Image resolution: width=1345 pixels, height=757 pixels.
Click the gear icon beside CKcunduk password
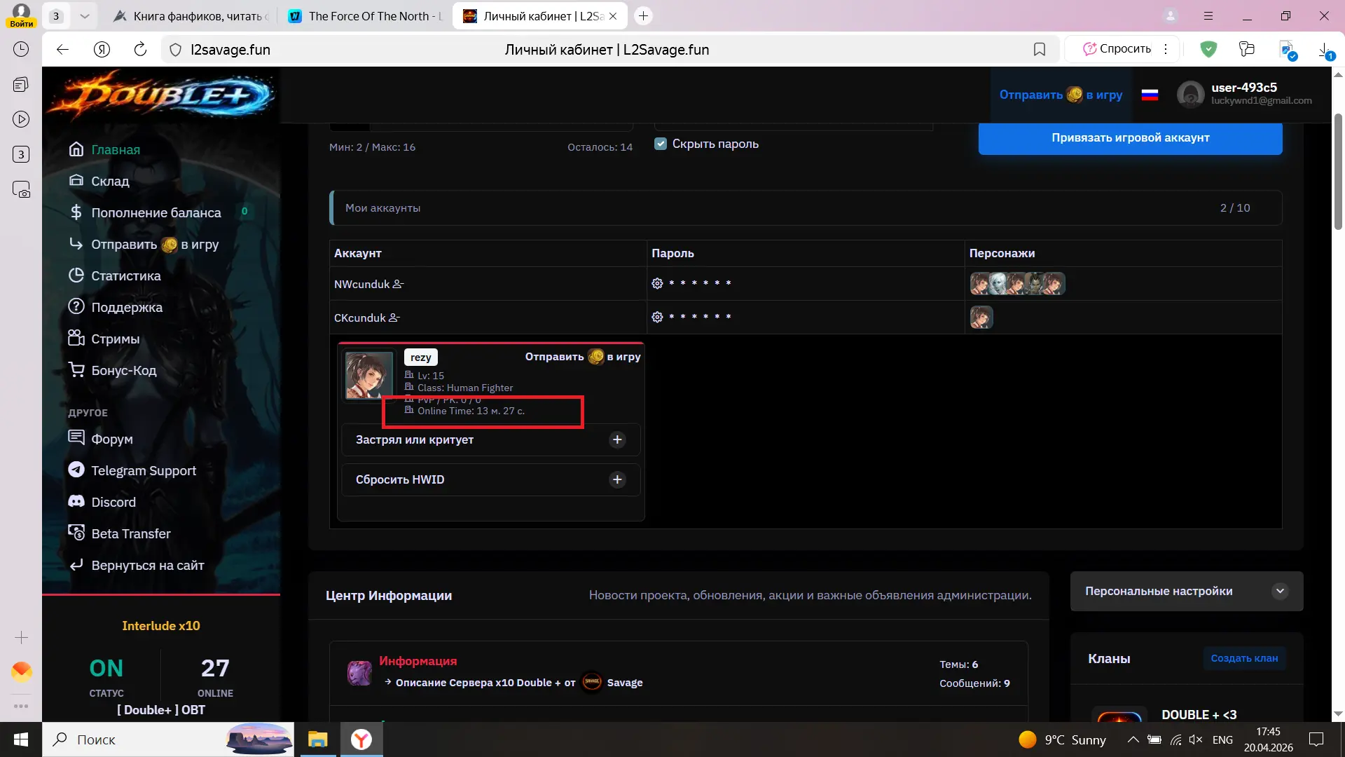(657, 317)
